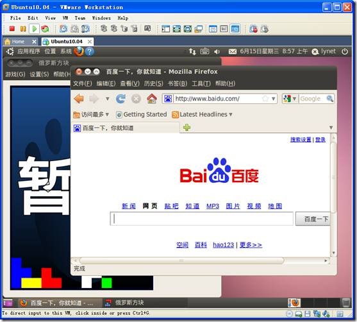Expand the URL bar history dropdown

click(x=274, y=99)
